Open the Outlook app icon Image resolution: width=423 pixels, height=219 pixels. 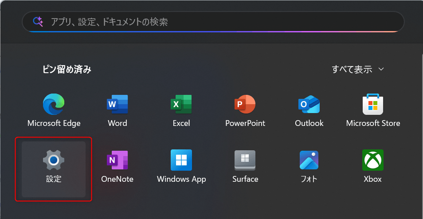(309, 104)
